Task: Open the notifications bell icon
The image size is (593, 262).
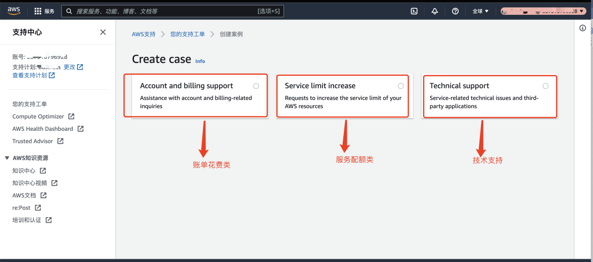Action: 435,11
